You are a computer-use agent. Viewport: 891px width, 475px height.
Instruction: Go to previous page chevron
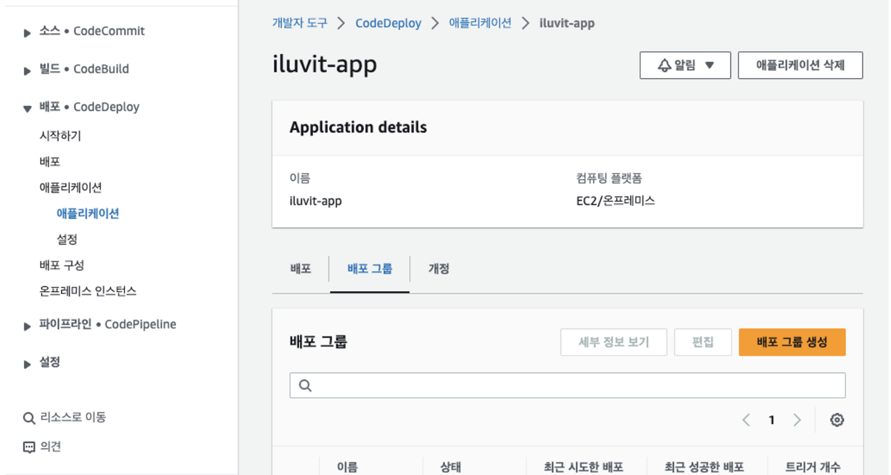[746, 420]
